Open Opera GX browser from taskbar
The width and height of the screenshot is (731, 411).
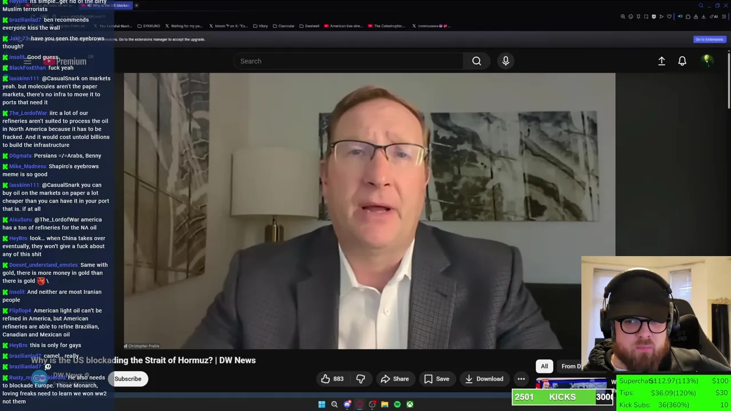(359, 404)
